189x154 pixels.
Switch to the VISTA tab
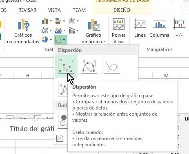point(54,10)
